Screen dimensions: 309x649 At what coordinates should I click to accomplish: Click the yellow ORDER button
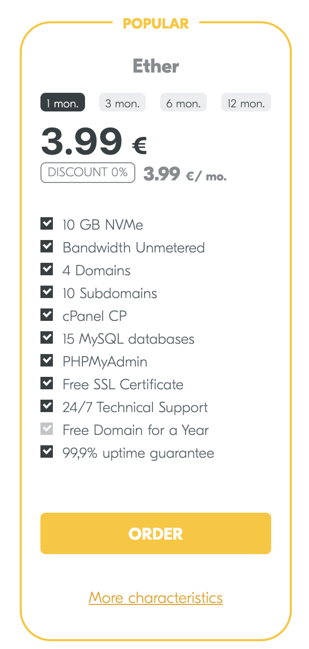click(156, 533)
